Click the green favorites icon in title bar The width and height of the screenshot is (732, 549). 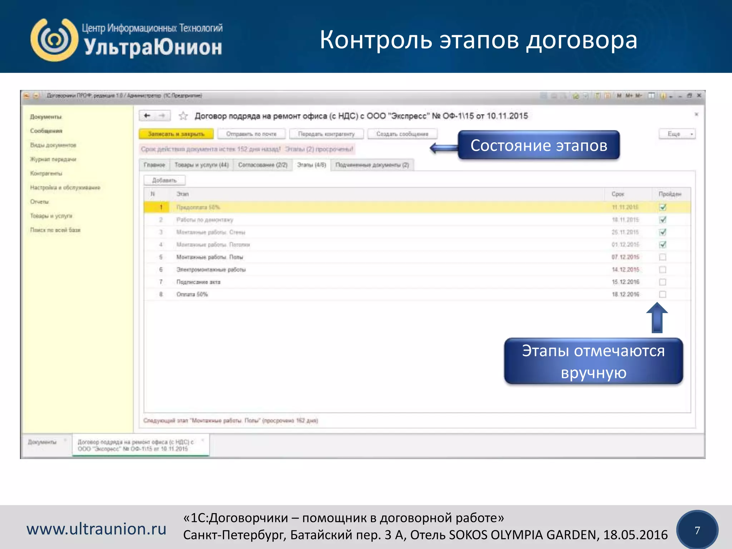tap(576, 96)
